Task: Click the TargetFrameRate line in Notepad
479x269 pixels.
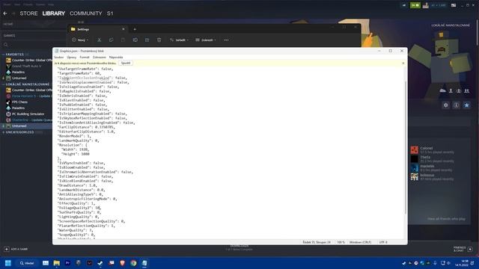Action: point(79,73)
